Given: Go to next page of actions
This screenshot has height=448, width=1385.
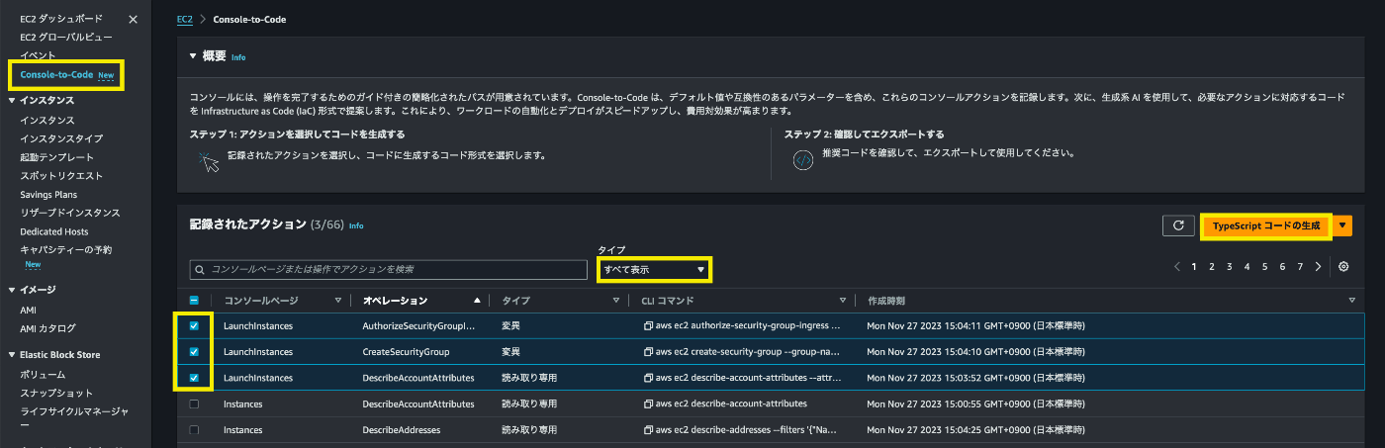Looking at the screenshot, I should pos(1318,267).
